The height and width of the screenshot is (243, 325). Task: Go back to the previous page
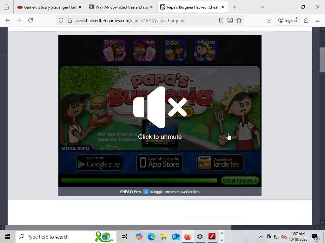(8, 20)
